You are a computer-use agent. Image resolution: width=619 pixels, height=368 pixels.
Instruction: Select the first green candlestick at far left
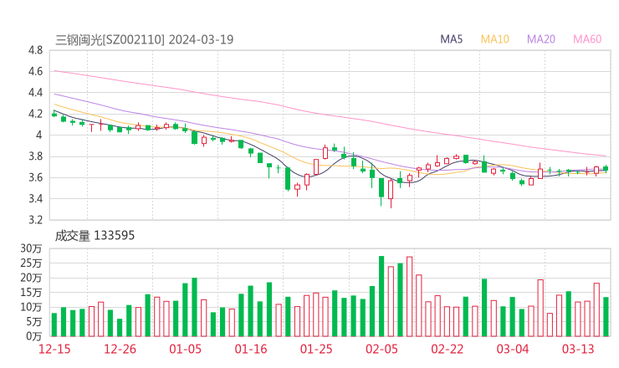click(x=54, y=114)
